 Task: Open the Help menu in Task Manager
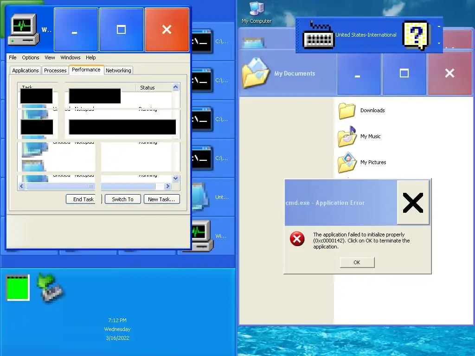click(90, 57)
